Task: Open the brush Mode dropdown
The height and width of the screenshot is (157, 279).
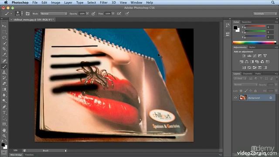Action: point(54,14)
